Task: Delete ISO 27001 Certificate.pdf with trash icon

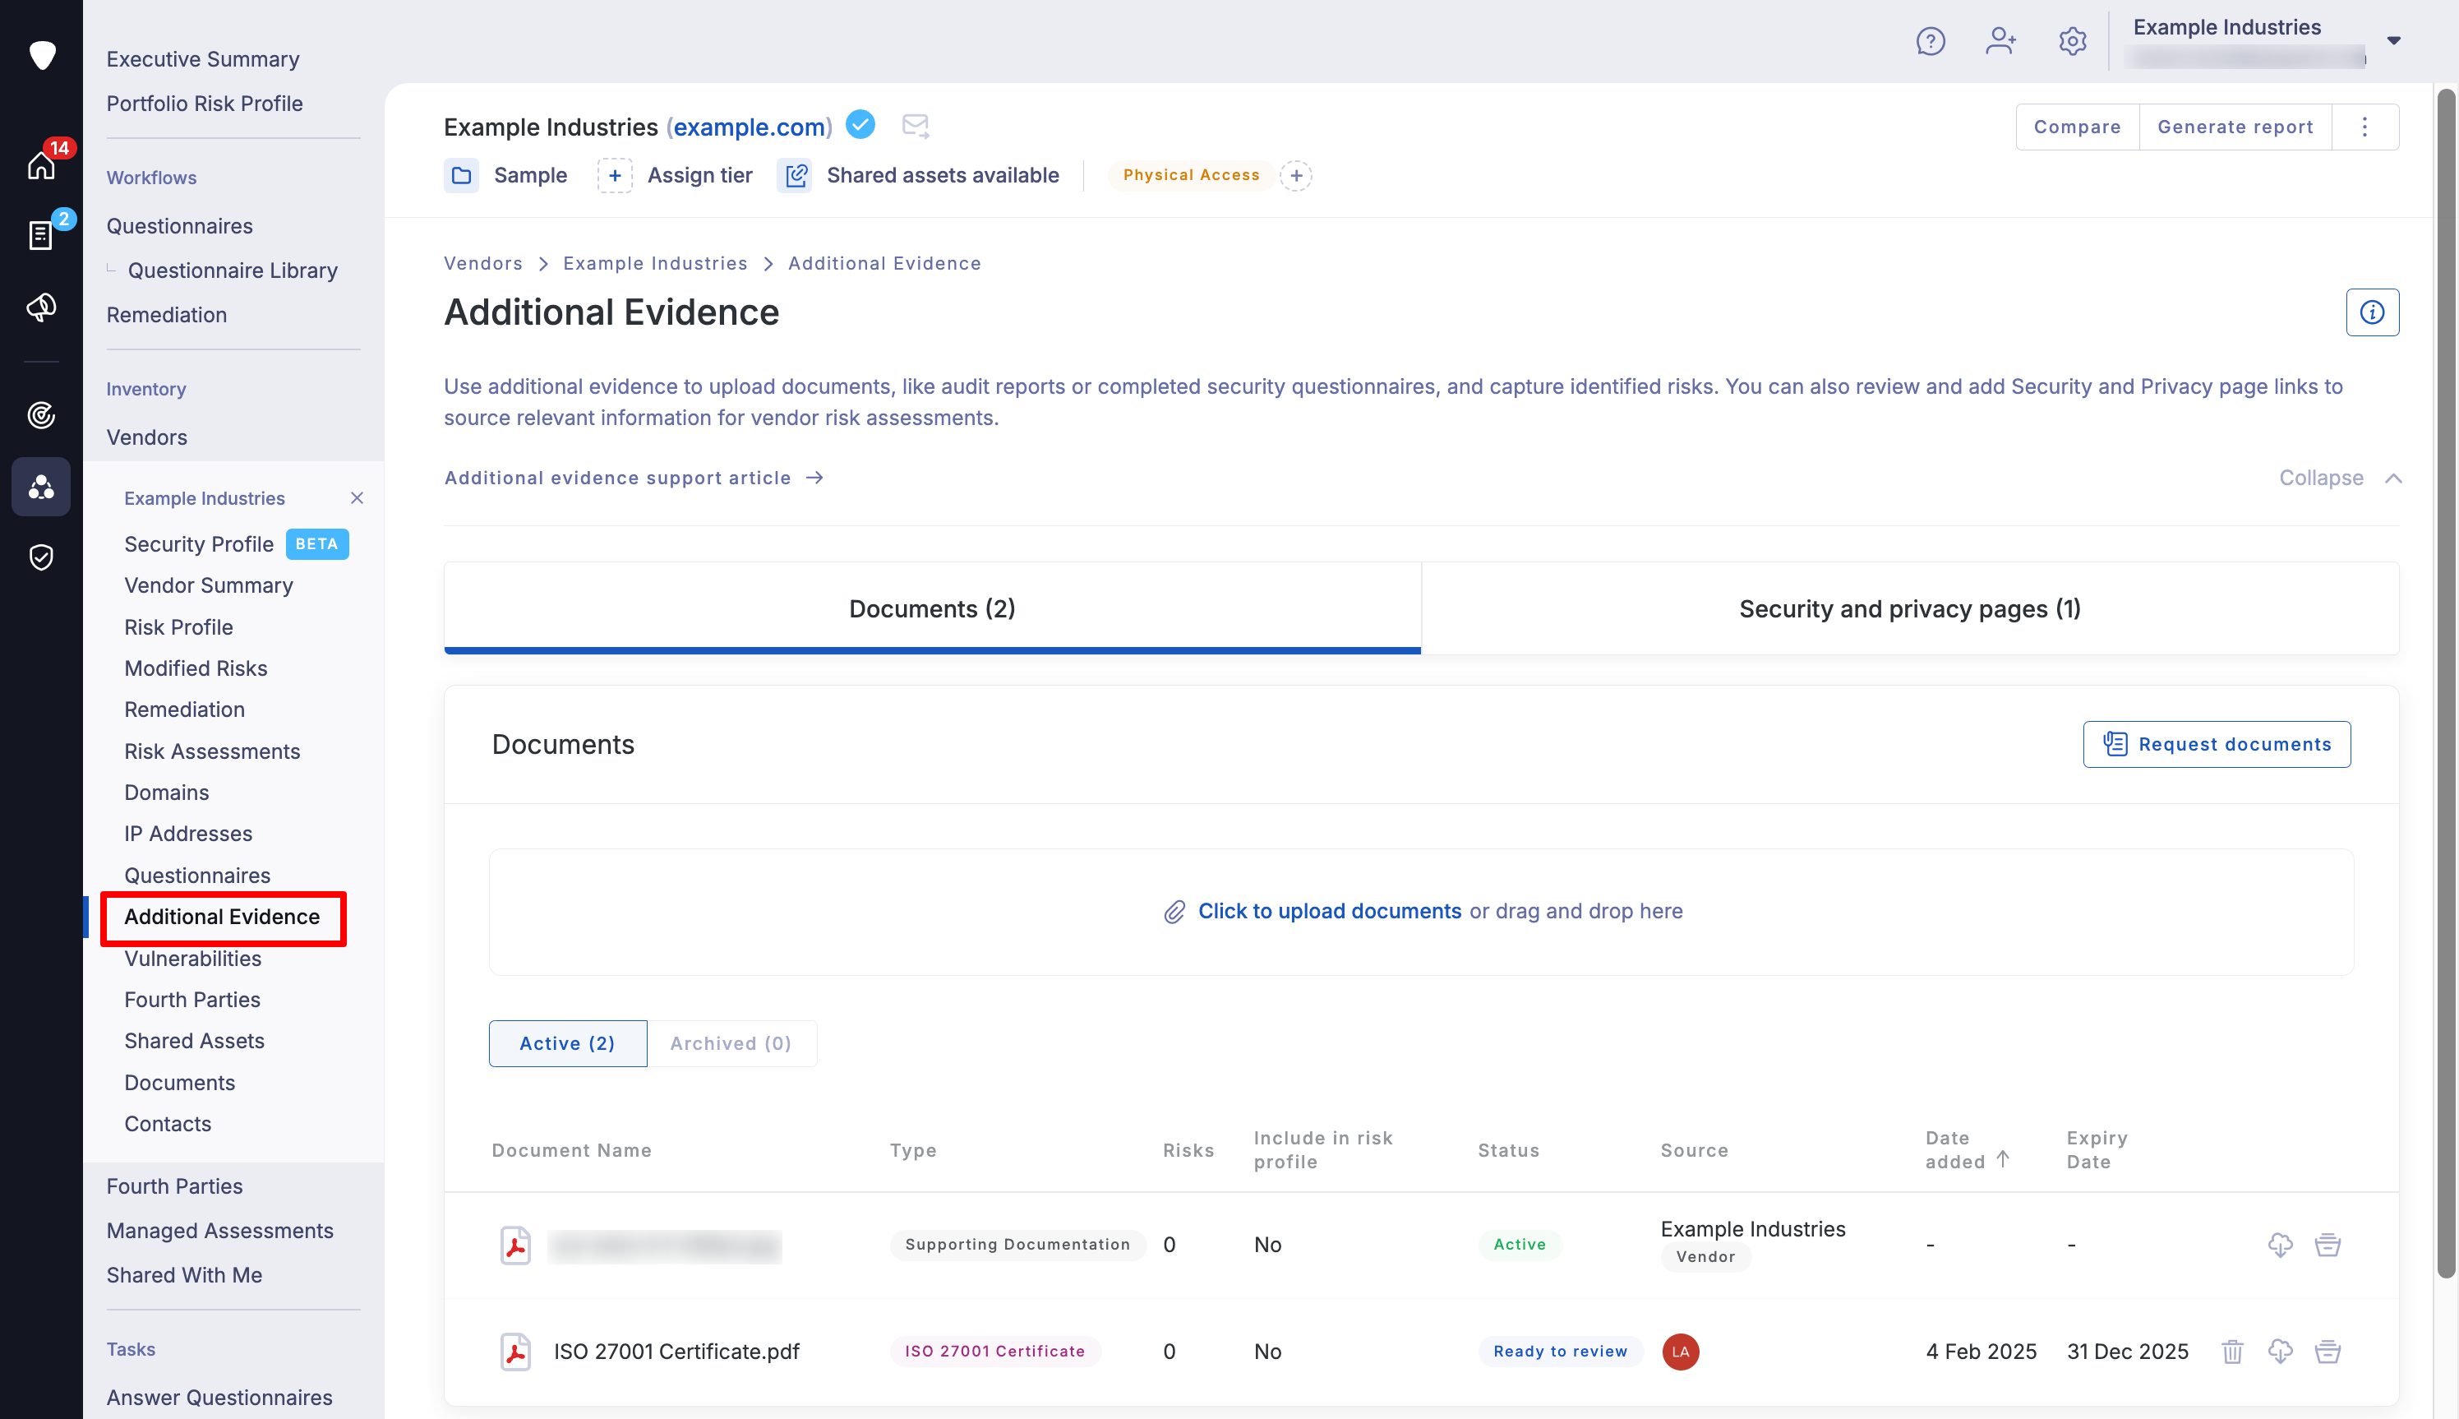Action: pos(2232,1352)
